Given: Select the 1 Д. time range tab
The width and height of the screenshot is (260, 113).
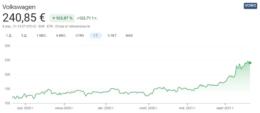Looking at the screenshot, I should click(9, 36).
